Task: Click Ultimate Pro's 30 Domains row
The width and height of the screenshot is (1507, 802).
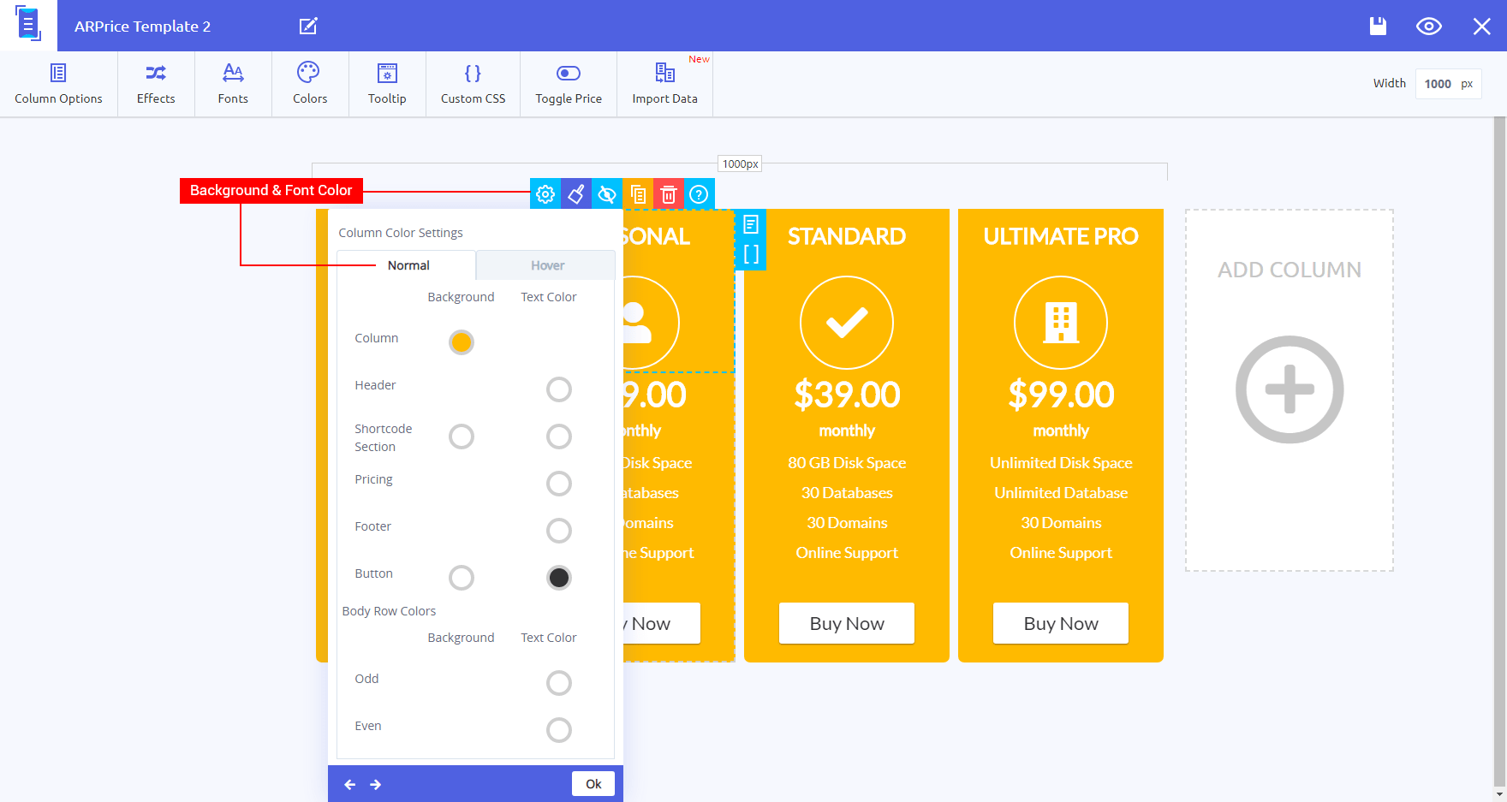Action: [x=1061, y=523]
